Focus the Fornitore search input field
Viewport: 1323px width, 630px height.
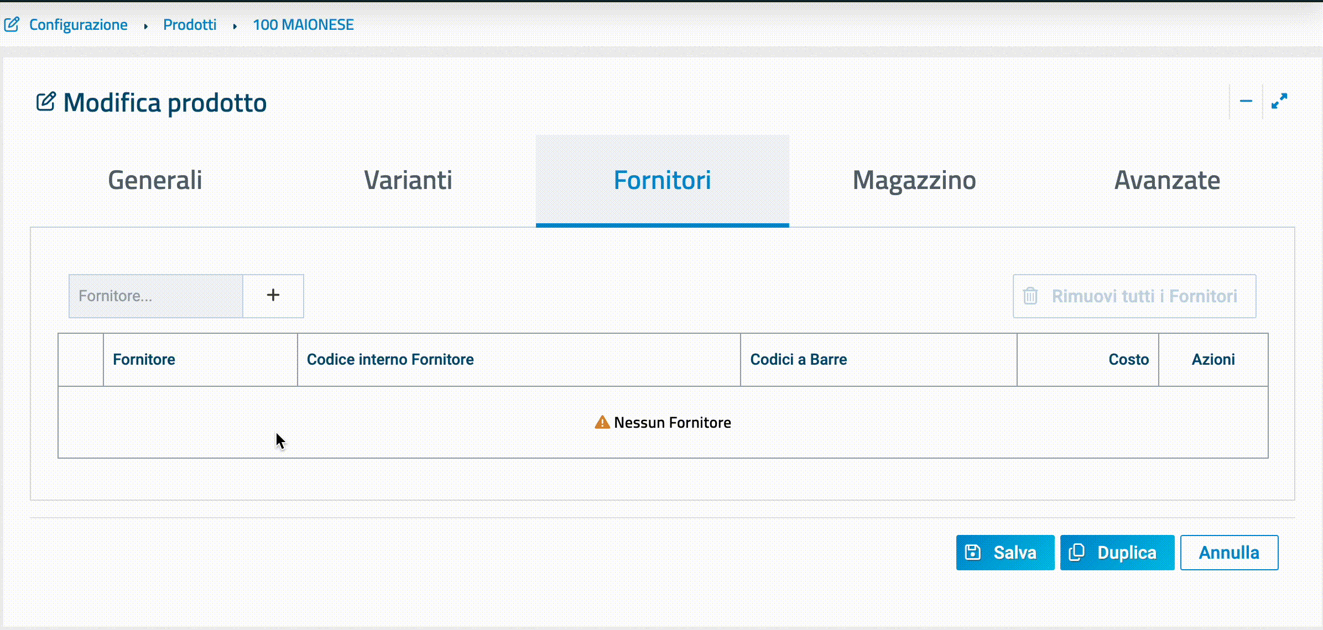[156, 296]
